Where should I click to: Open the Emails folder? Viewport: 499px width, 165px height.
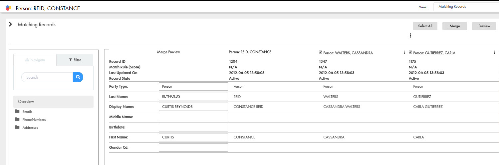pos(27,112)
